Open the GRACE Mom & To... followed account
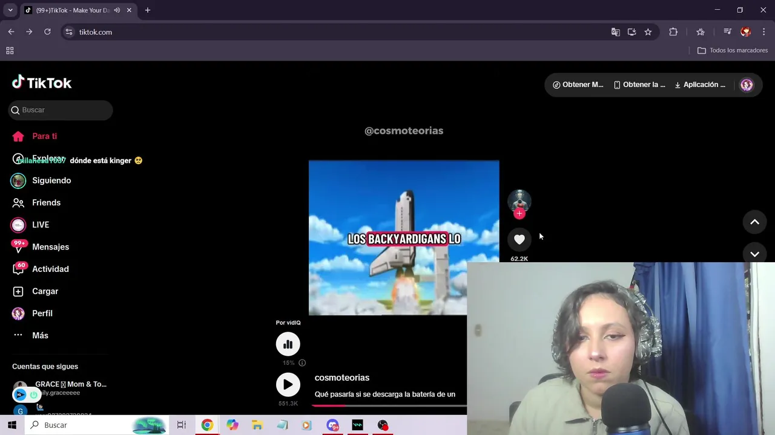775x435 pixels. pyautogui.click(x=61, y=388)
